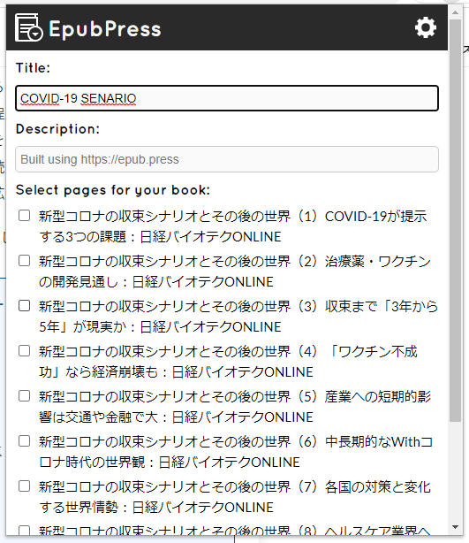Viewport: 469px width, 543px height.
Task: Click the Description input field
Action: pyautogui.click(x=227, y=159)
